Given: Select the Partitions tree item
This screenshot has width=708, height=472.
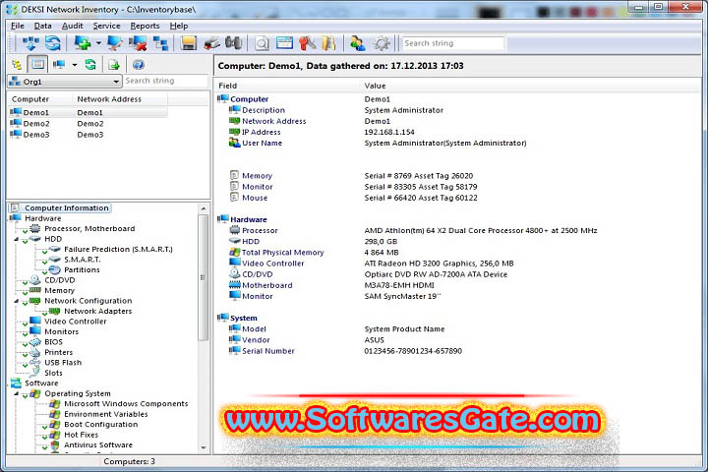Looking at the screenshot, I should (82, 270).
